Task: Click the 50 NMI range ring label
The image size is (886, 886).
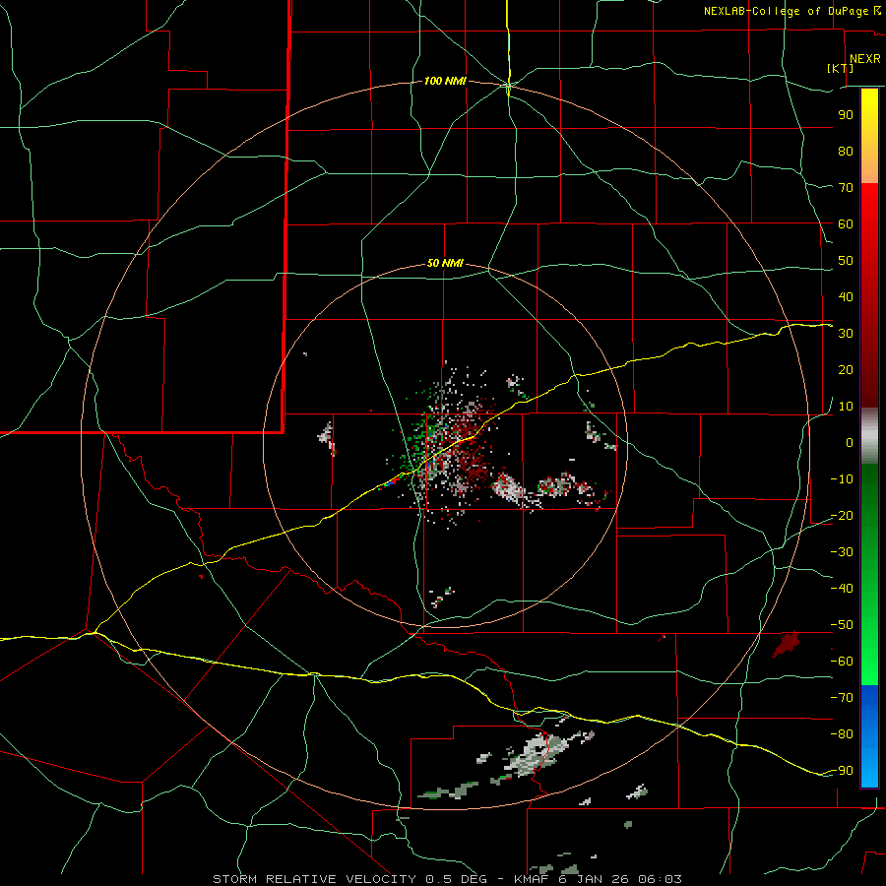Action: point(445,263)
